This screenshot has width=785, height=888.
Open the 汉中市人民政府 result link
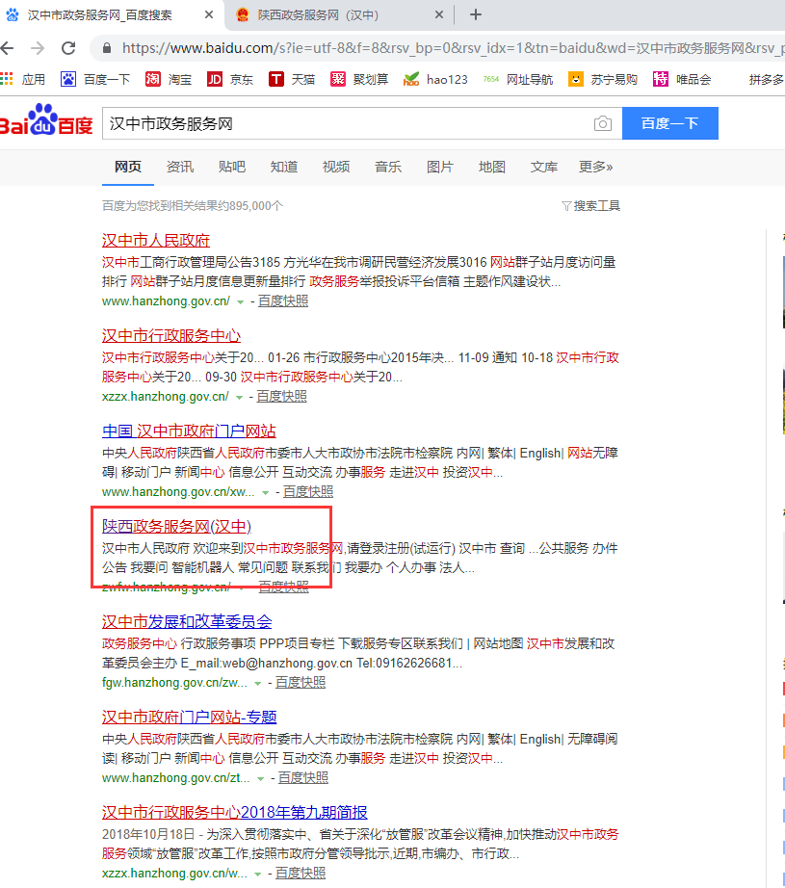pos(155,239)
